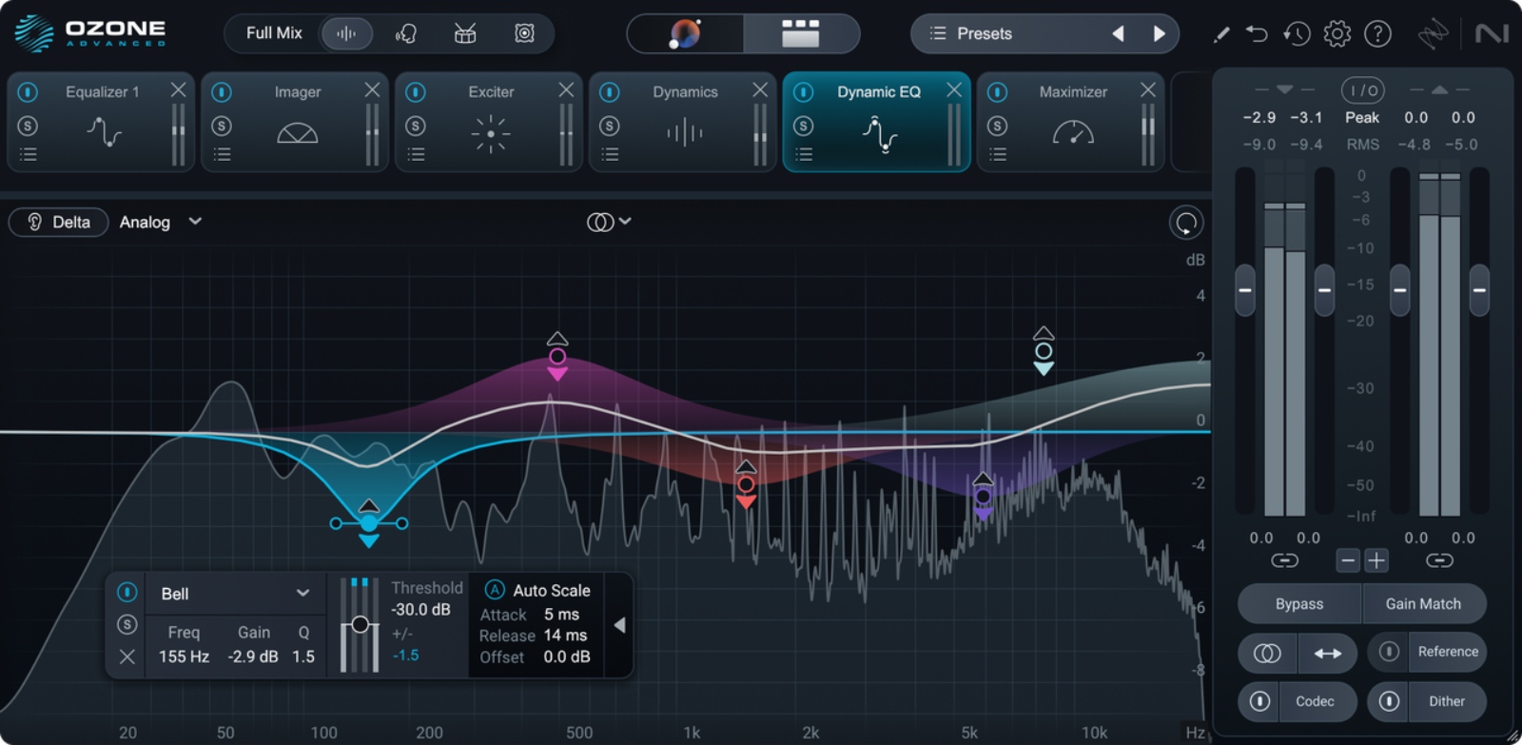Image resolution: width=1522 pixels, height=745 pixels.
Task: Select the vocal focus head icon
Action: click(406, 34)
